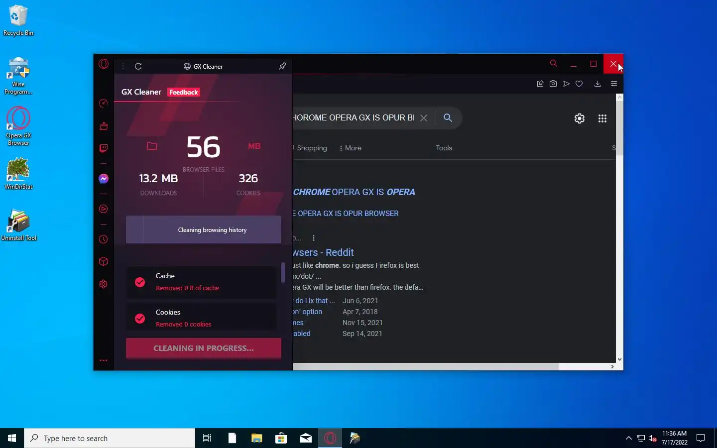717x448 pixels.
Task: Click the Cleaning browsing history progress bar
Action: [x=204, y=230]
